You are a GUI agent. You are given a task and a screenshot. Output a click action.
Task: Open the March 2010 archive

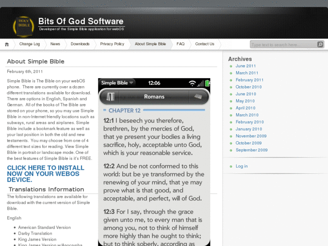[247, 115]
